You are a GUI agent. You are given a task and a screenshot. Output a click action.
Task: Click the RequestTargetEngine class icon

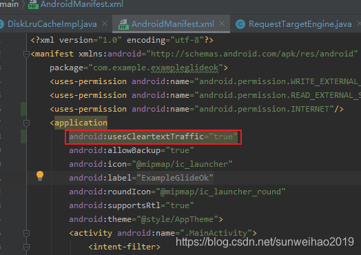pos(240,24)
